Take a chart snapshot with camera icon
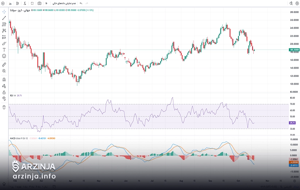This screenshot has height=190, width=300. [x=39, y=3]
